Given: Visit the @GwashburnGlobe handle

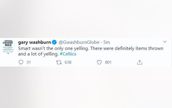Looking at the screenshot, I should click(79, 42).
